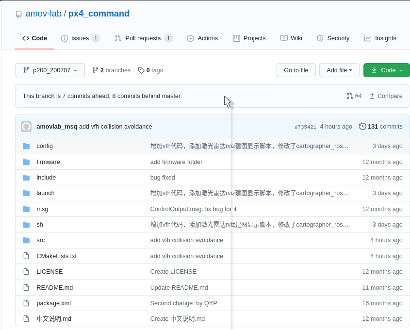Viewport: 410px width, 330px height.
Task: Open commit message Update README.md
Action: tap(179, 288)
